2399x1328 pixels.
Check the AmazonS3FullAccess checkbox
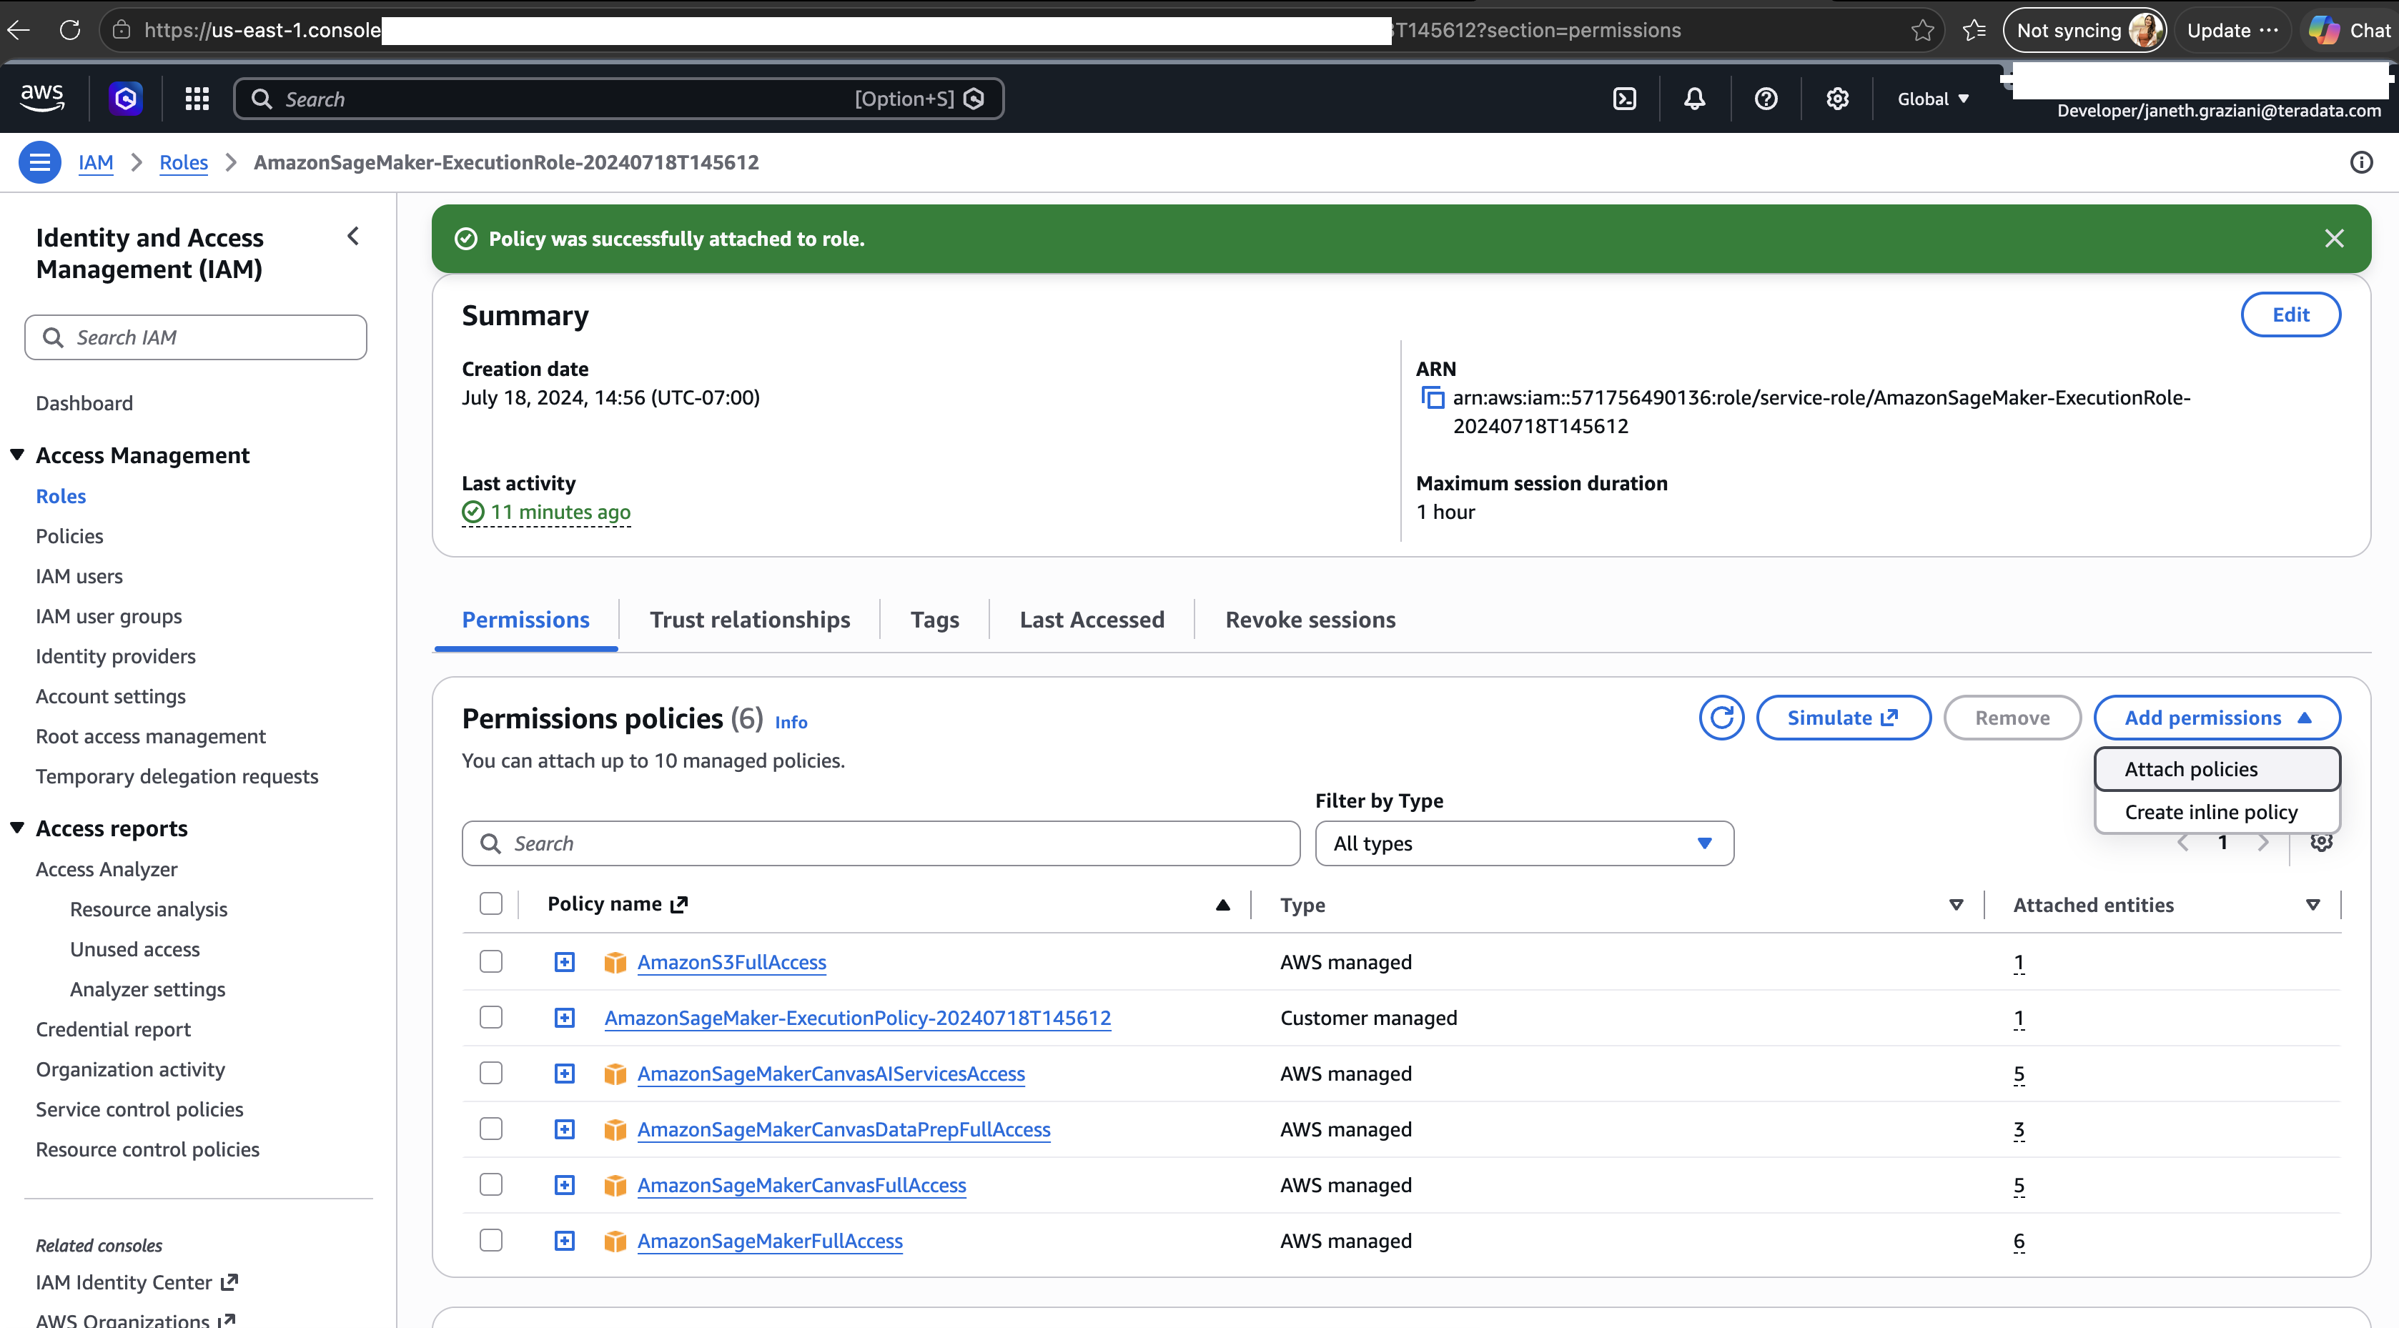click(491, 961)
